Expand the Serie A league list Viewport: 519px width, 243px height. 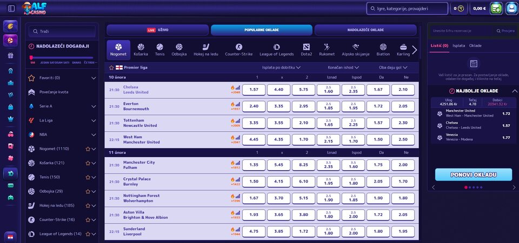(x=94, y=106)
